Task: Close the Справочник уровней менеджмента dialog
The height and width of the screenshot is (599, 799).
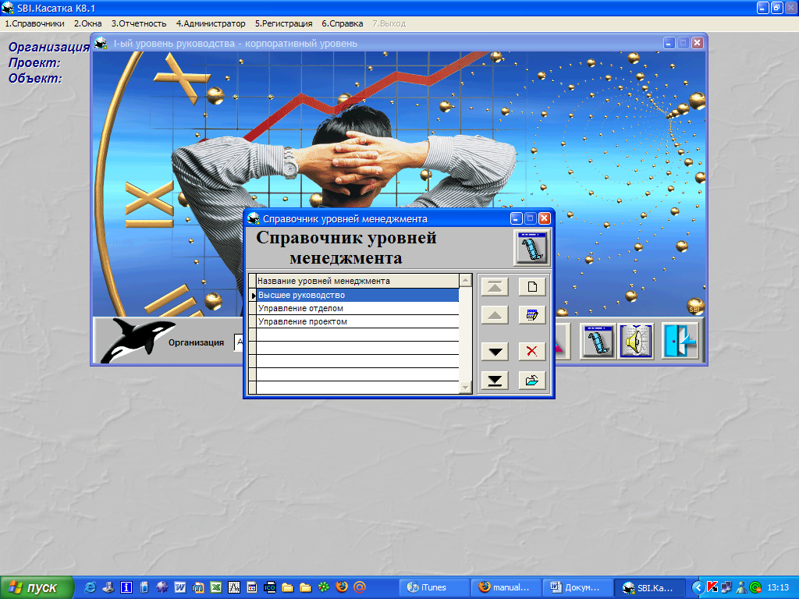Action: coord(544,218)
